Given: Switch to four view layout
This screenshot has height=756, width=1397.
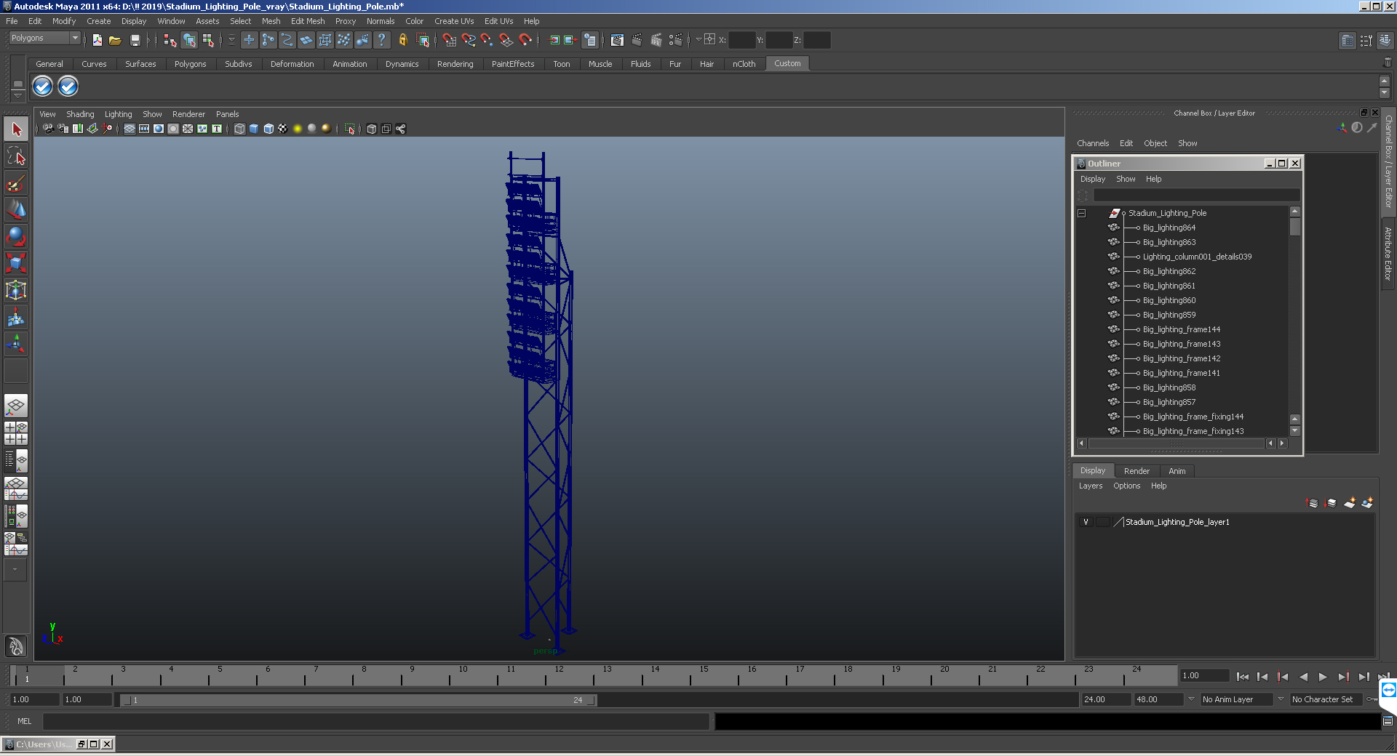Looking at the screenshot, I should pyautogui.click(x=16, y=433).
